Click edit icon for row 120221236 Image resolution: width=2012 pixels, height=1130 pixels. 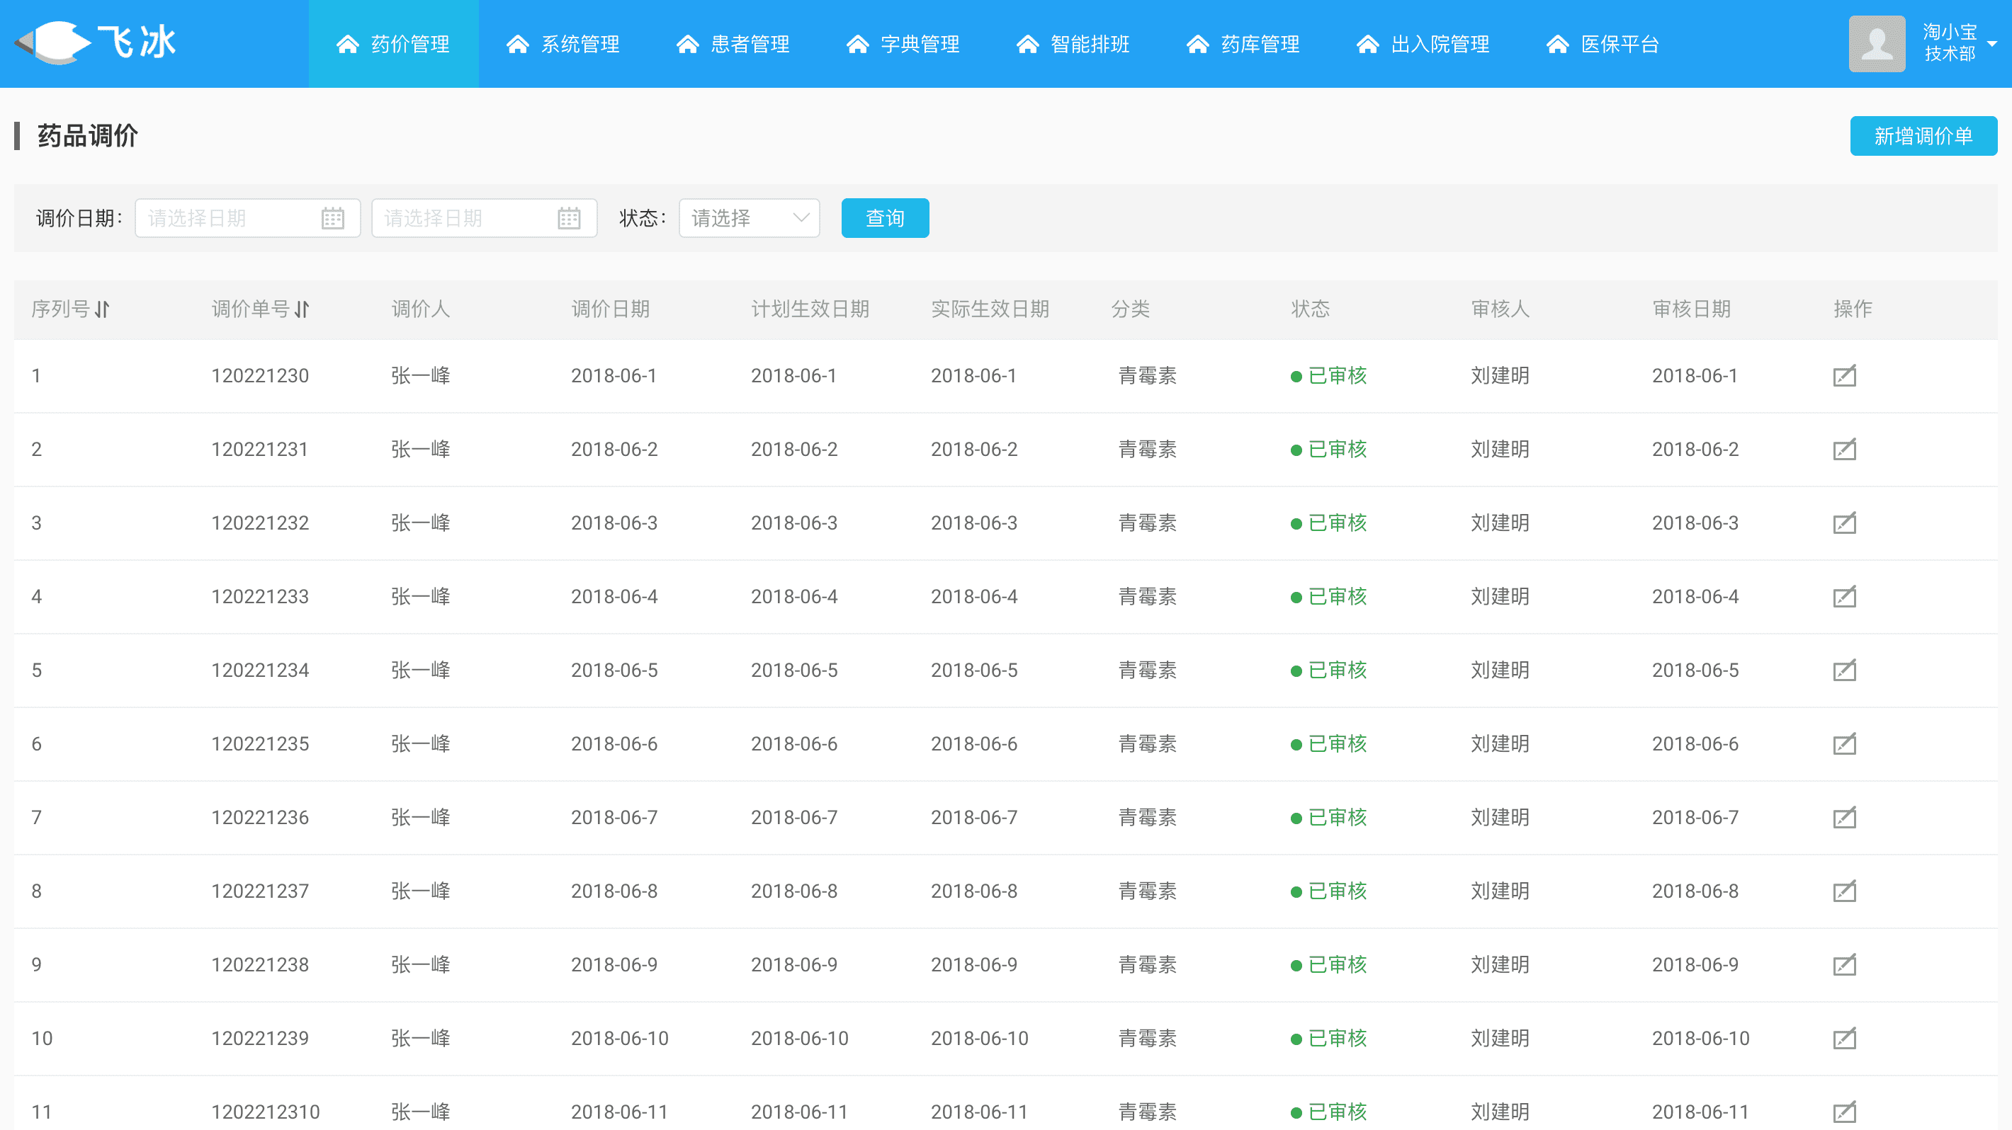(x=1844, y=817)
